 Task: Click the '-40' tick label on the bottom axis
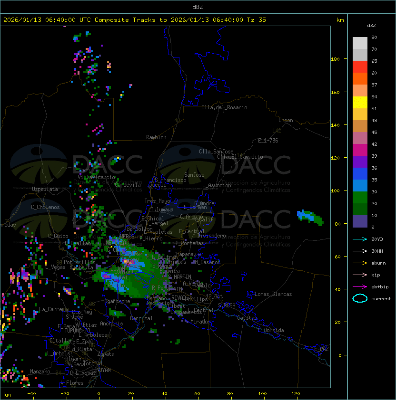pyautogui.click(x=31, y=394)
